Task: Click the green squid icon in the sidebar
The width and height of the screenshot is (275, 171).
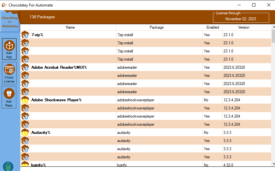Action: pyautogui.click(x=8, y=166)
